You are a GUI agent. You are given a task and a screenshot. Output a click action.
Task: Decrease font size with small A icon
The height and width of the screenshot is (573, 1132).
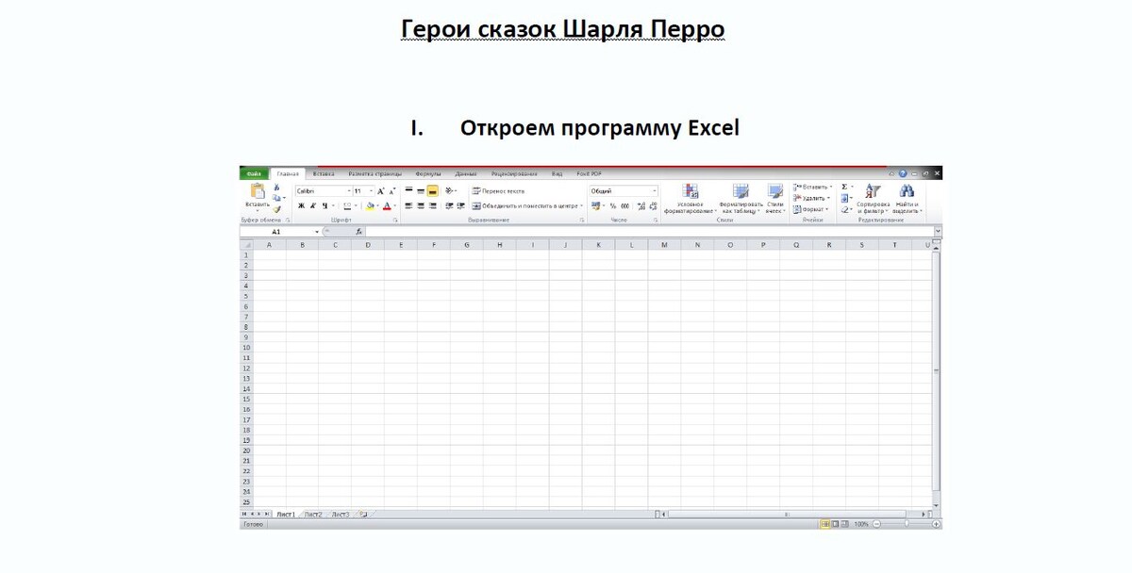(392, 191)
